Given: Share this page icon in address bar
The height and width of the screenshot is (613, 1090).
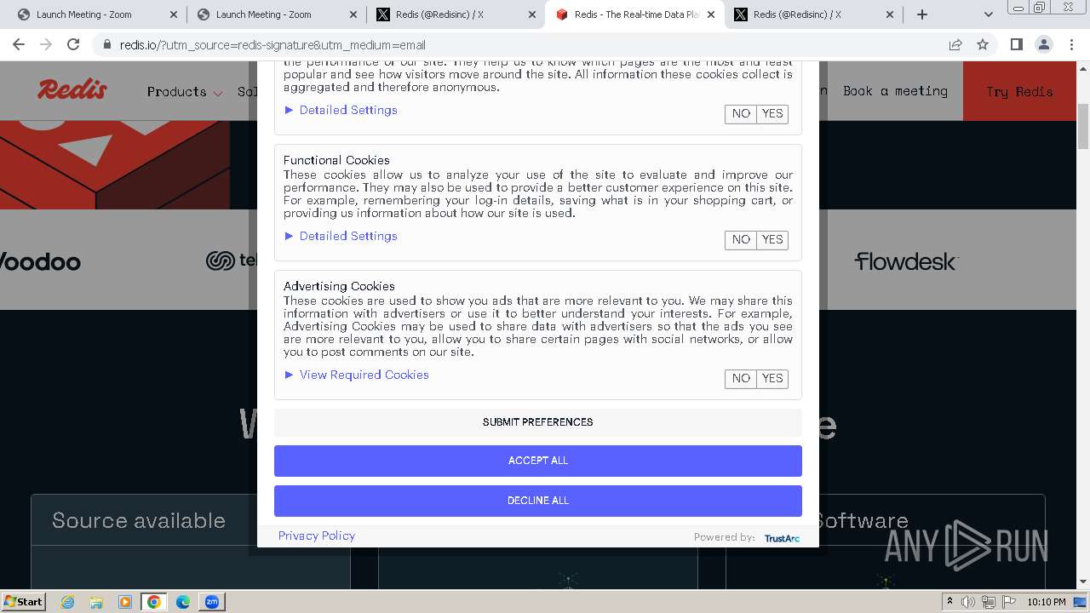Looking at the screenshot, I should point(955,44).
